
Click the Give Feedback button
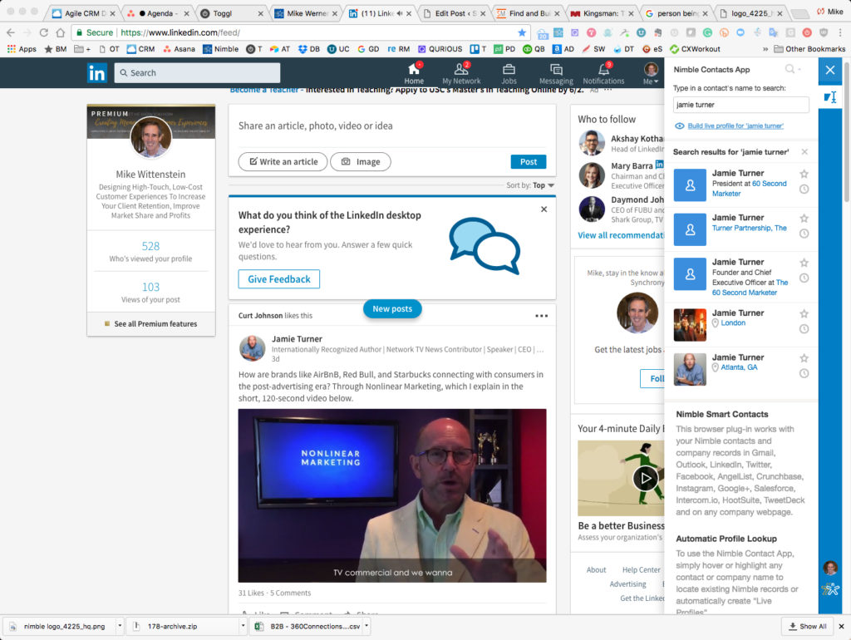pyautogui.click(x=279, y=279)
